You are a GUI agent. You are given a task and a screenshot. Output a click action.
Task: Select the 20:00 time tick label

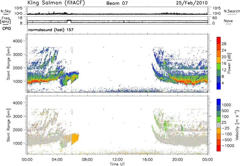[x=177, y=160]
